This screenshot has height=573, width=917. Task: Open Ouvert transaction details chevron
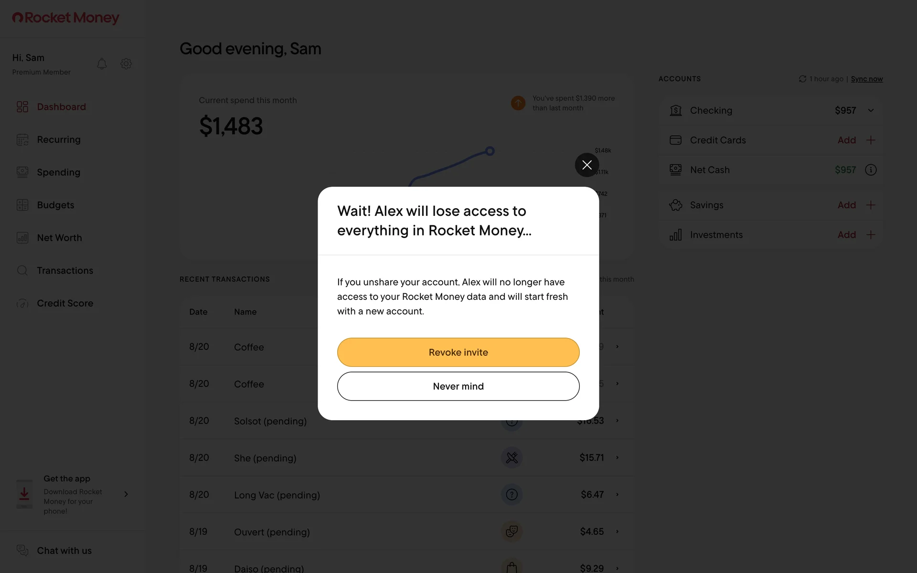(x=617, y=531)
